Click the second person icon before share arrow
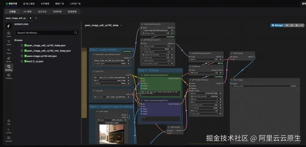Image resolution: width=306 pixels, height=147 pixels. tap(297, 25)
